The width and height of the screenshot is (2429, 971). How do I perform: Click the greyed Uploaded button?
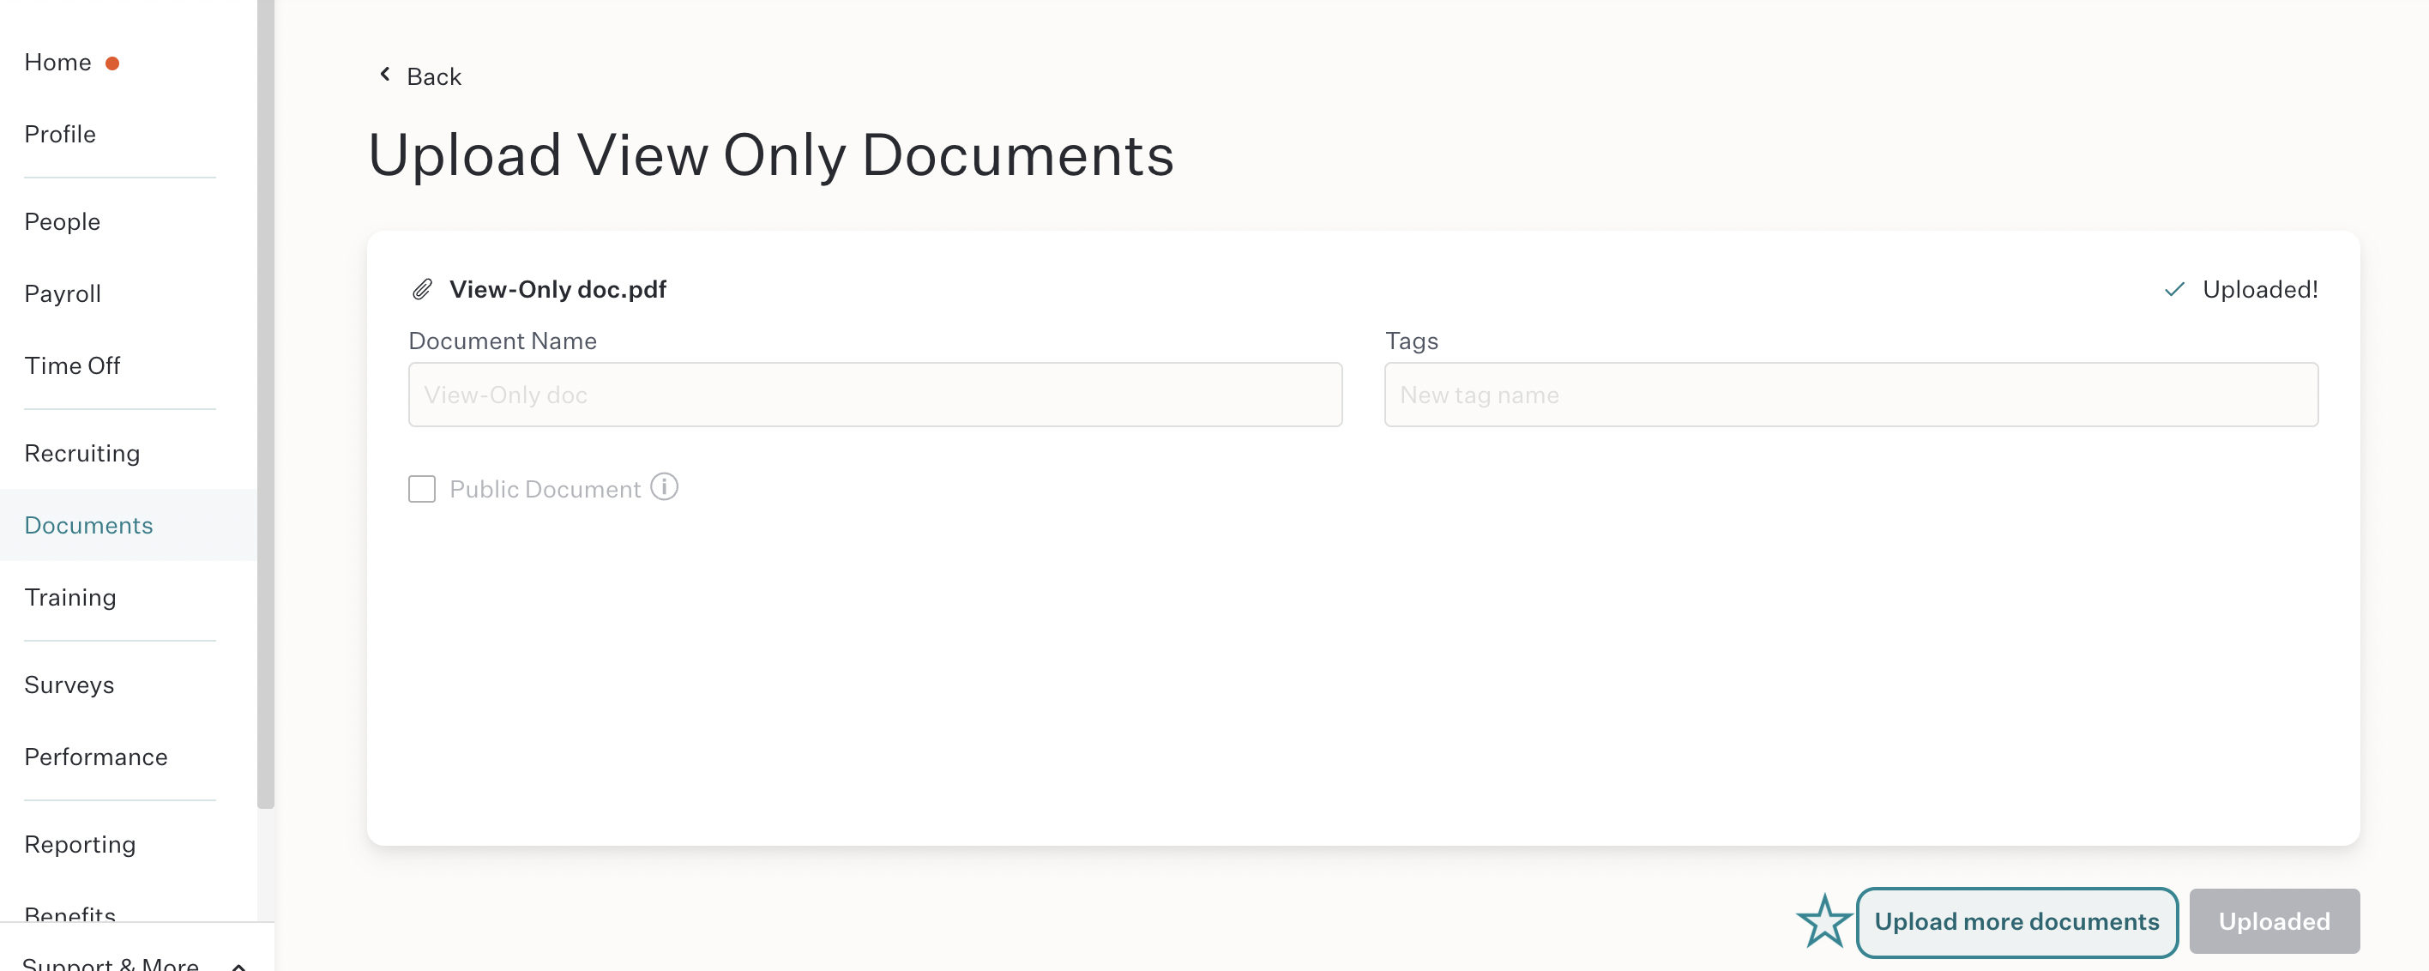pyautogui.click(x=2274, y=921)
